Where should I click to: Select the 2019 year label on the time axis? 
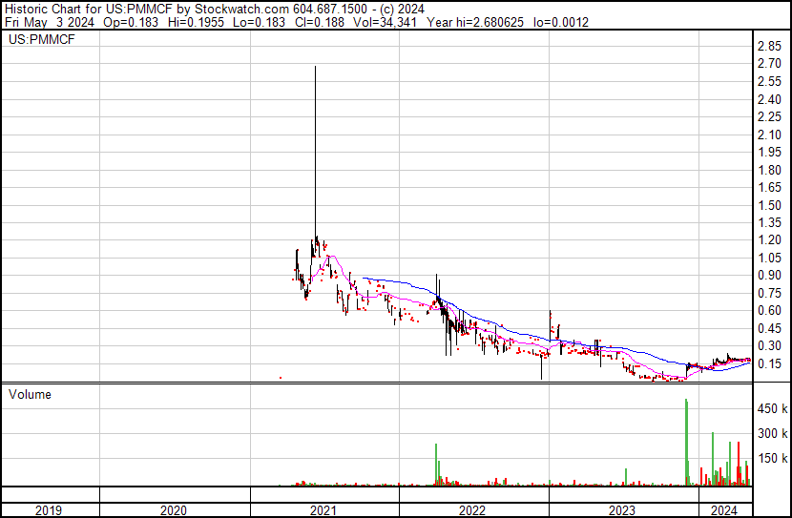click(x=50, y=510)
